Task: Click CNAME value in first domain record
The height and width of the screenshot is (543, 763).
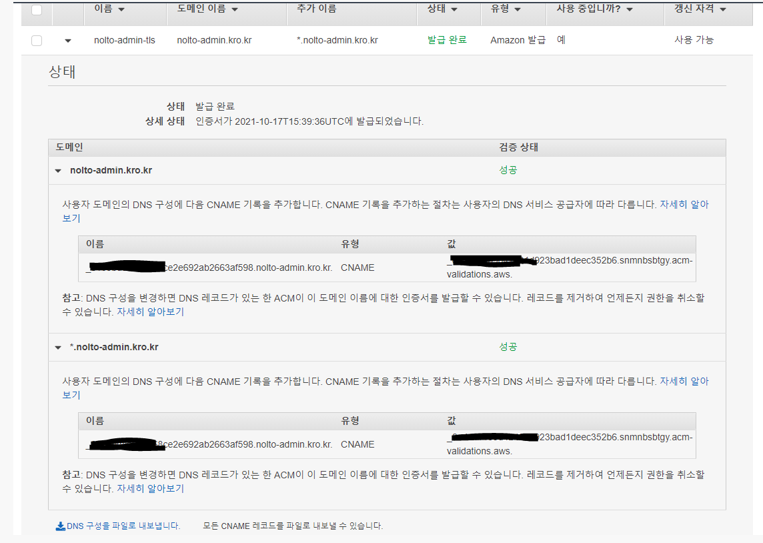Action: coord(570,267)
